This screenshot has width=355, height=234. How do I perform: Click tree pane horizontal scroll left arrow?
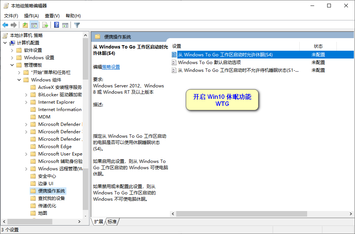coord(4,221)
